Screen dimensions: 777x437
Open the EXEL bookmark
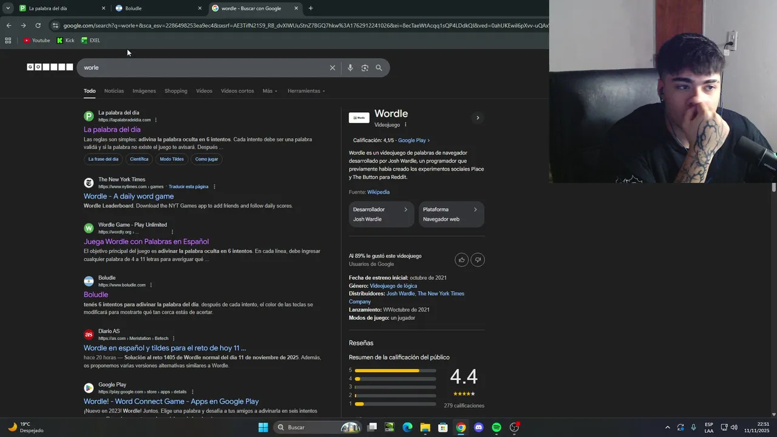(x=90, y=41)
